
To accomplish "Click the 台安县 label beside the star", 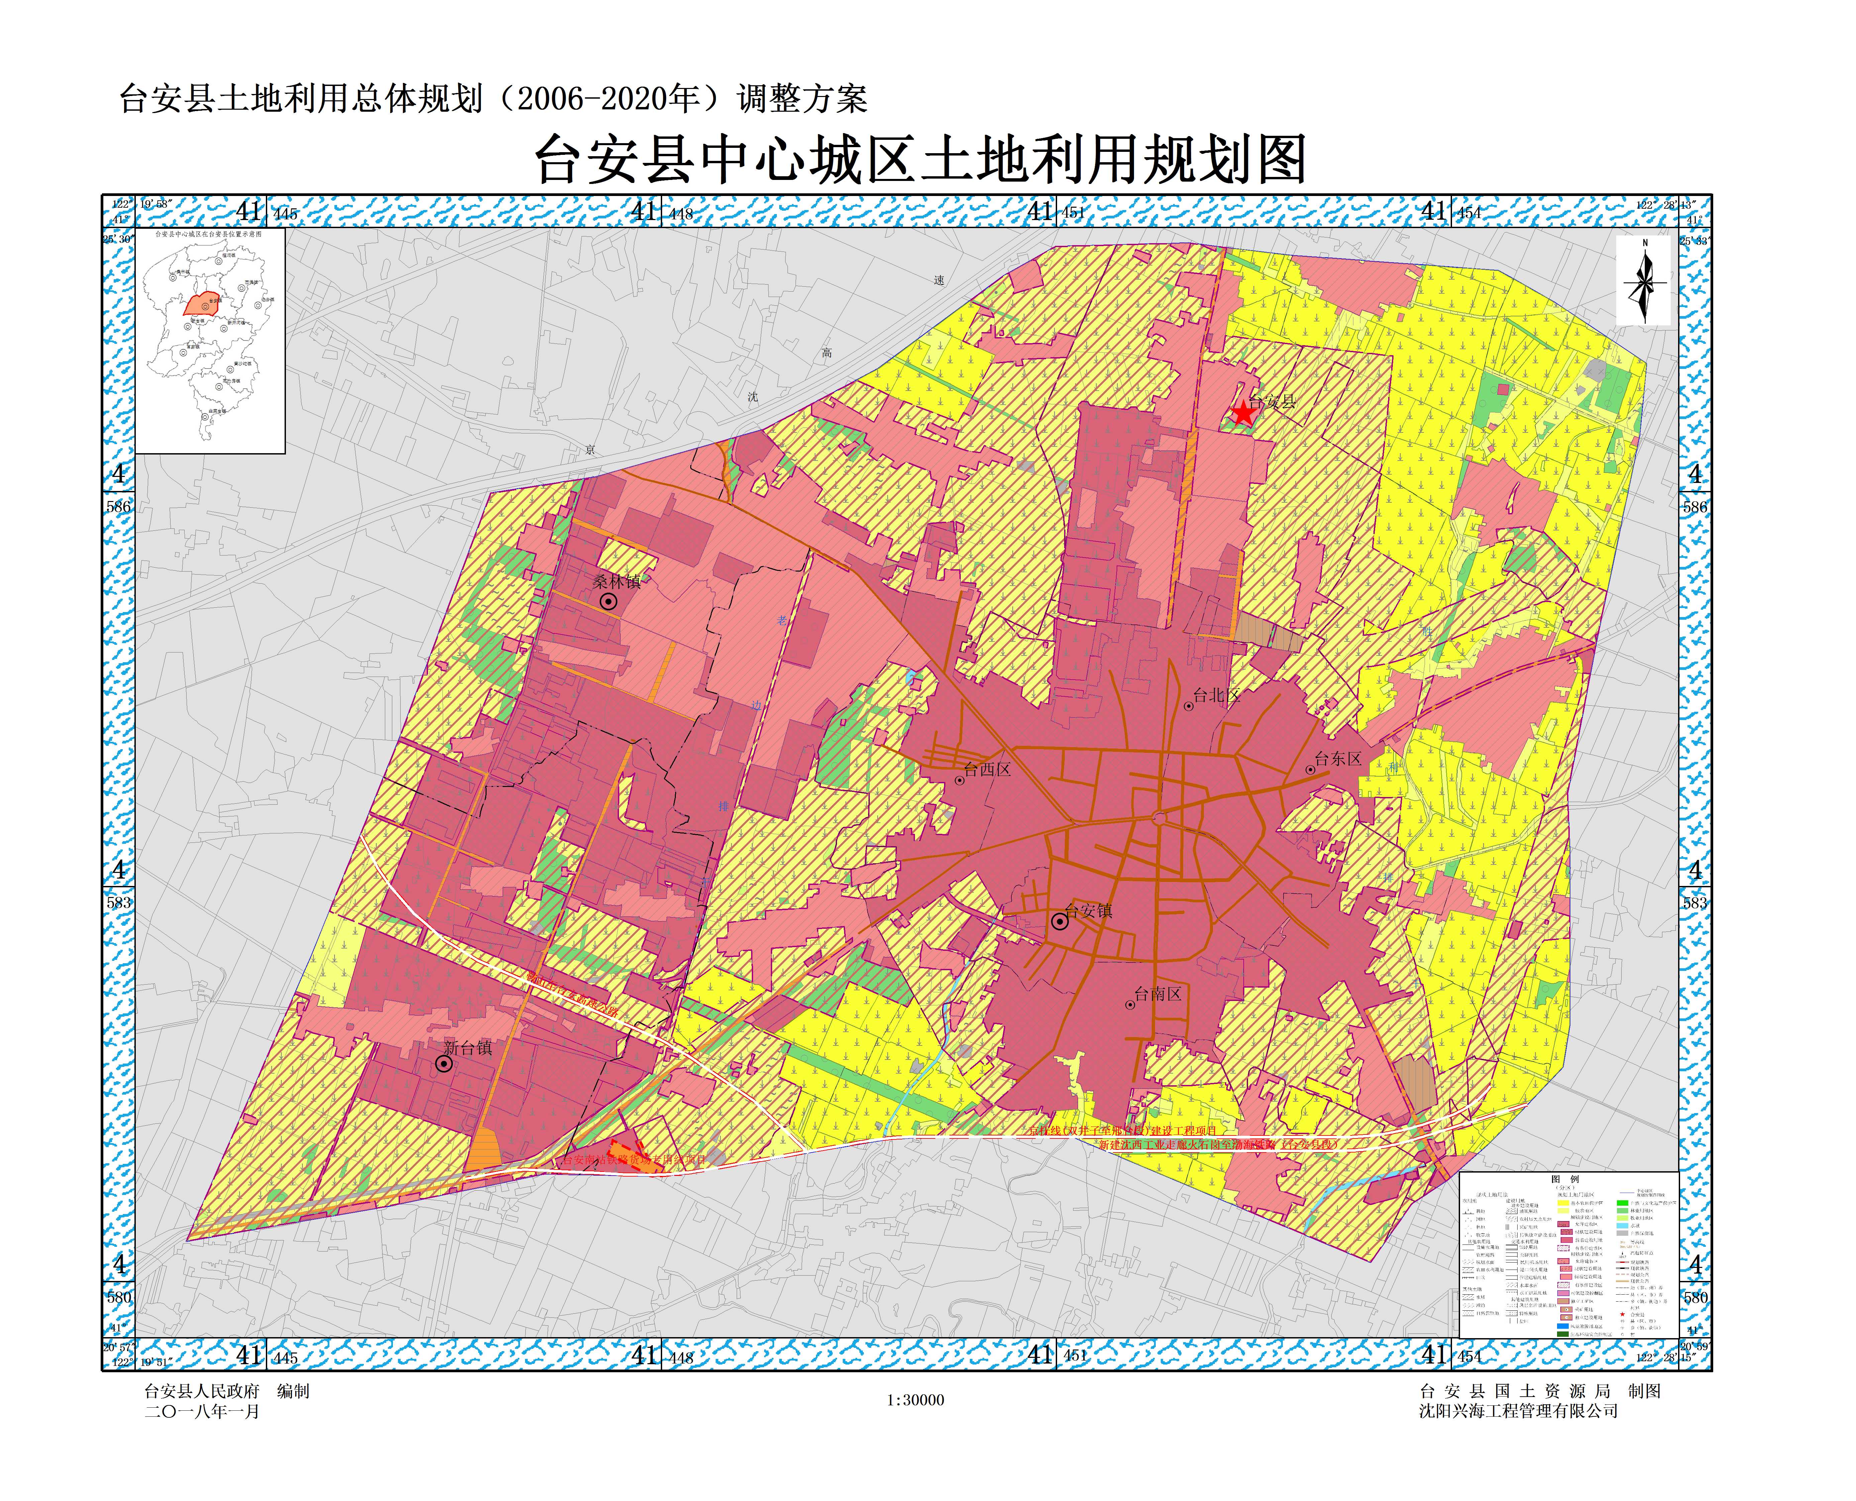I will pyautogui.click(x=1272, y=401).
